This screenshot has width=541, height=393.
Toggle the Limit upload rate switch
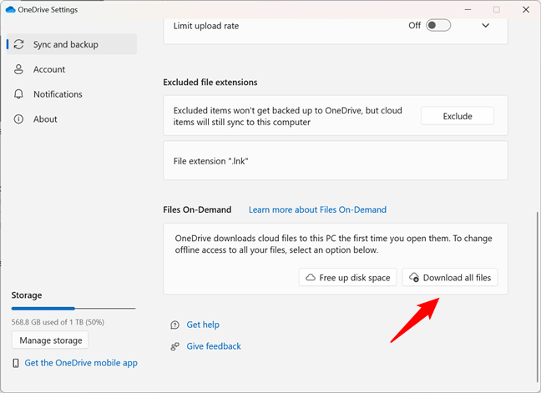438,25
